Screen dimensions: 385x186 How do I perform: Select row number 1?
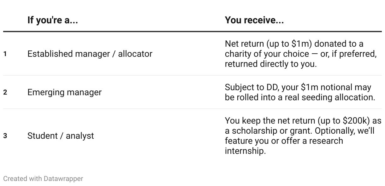coord(5,54)
